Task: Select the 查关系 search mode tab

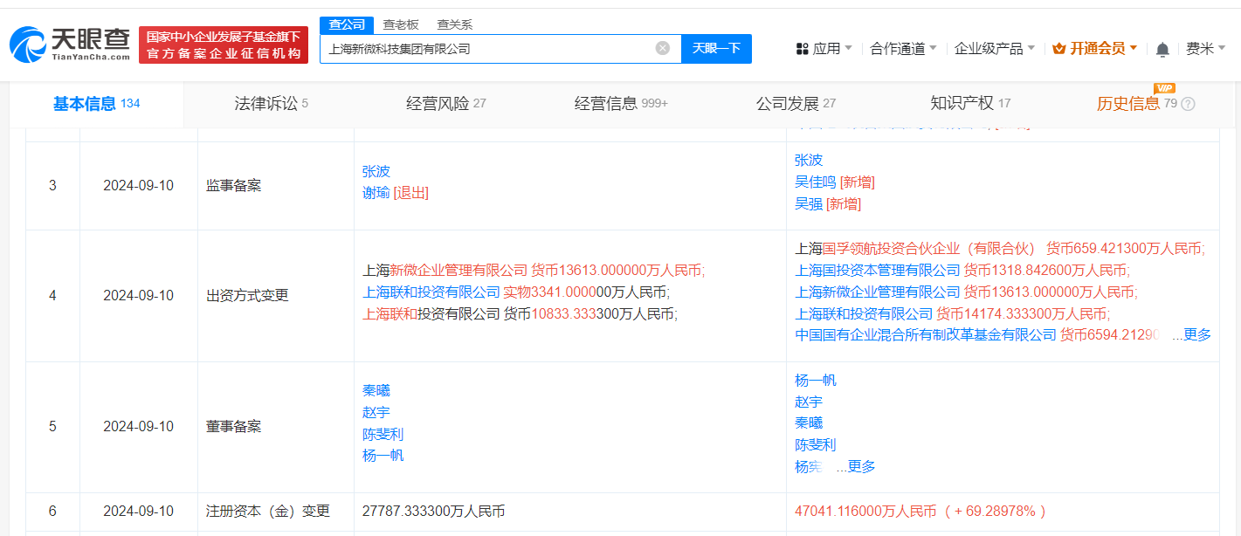Action: pos(454,24)
